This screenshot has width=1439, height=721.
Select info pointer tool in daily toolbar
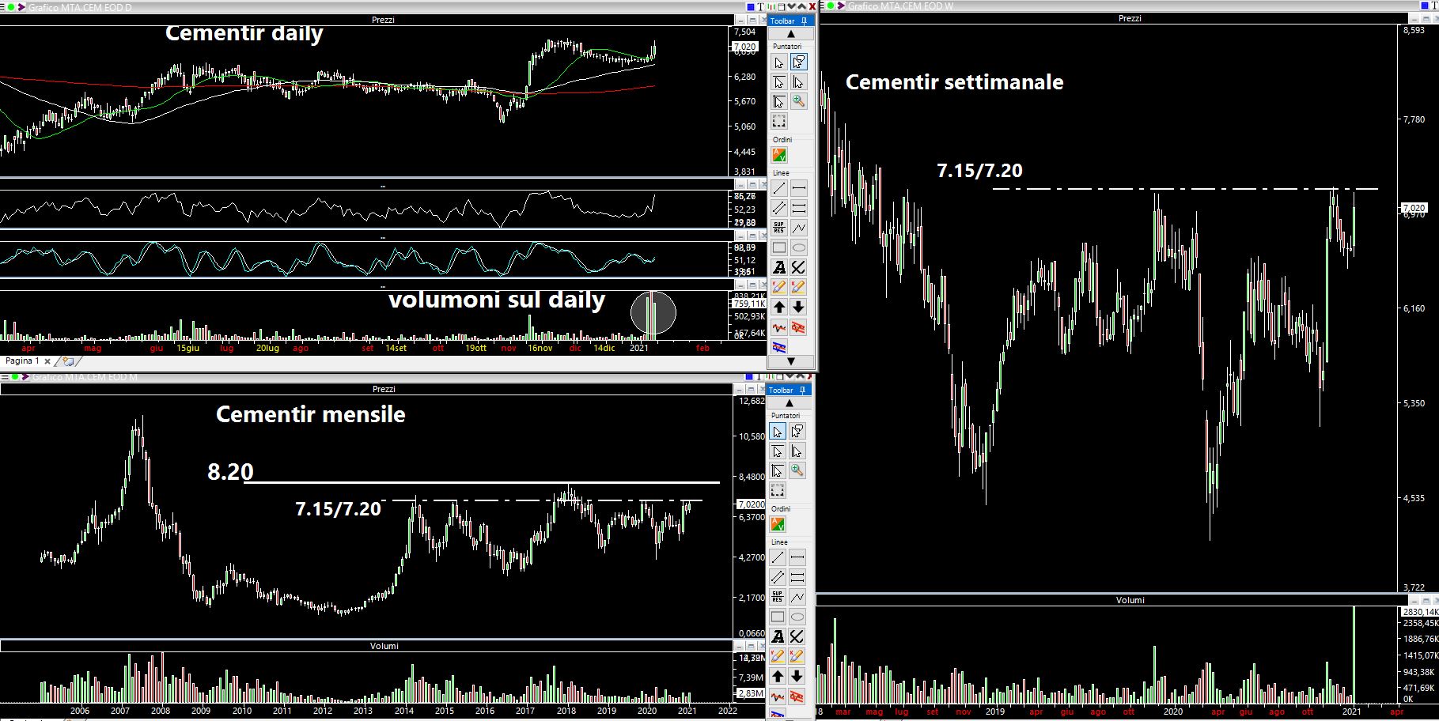(x=798, y=62)
